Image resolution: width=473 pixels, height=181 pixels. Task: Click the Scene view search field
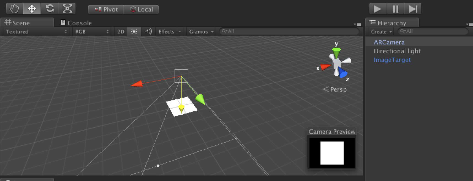(289, 31)
